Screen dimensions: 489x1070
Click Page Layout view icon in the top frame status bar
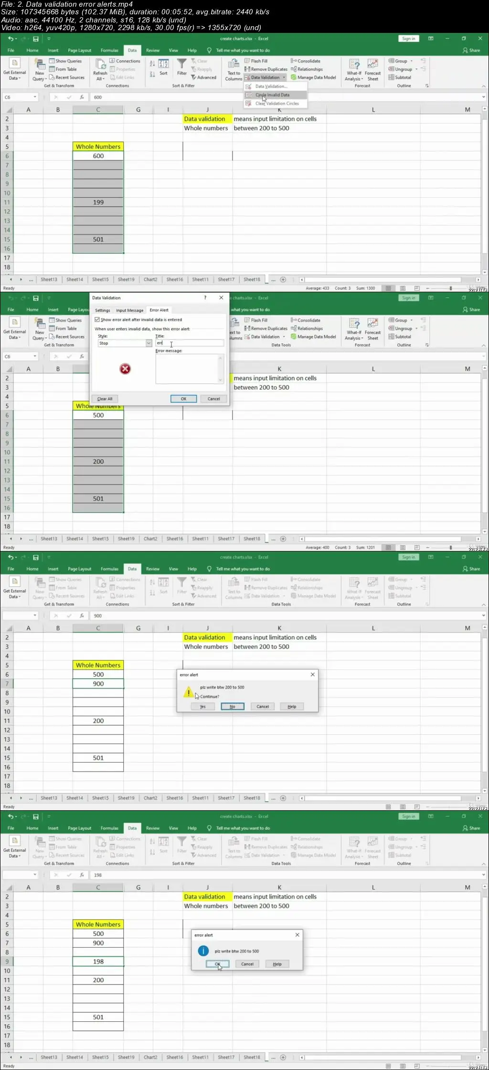tap(403, 288)
